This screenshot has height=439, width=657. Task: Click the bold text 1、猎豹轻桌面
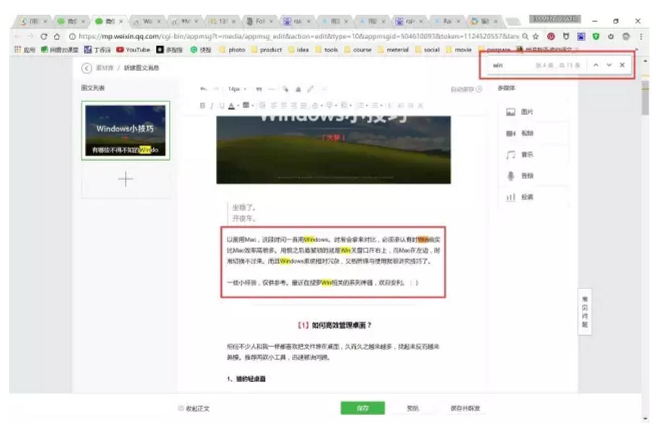(x=246, y=379)
